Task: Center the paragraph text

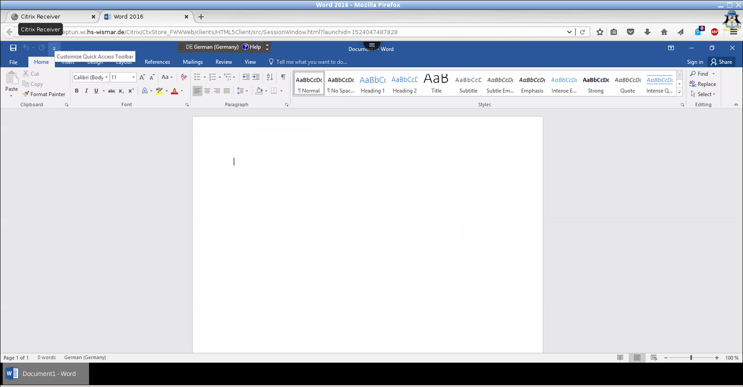Action: (207, 91)
